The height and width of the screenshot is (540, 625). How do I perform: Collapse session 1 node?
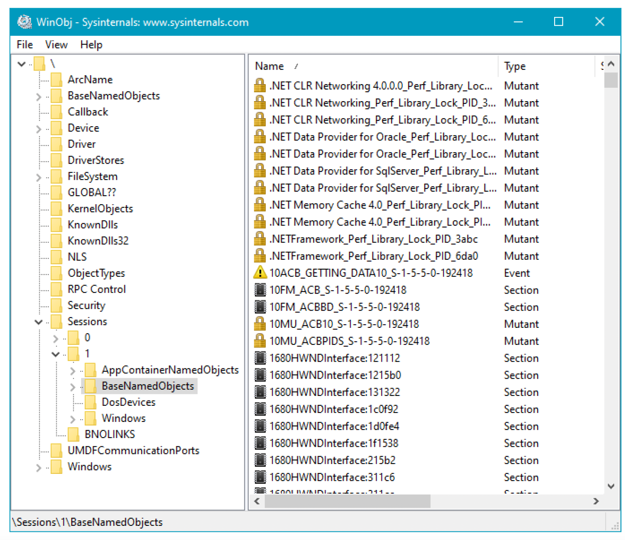pyautogui.click(x=55, y=354)
